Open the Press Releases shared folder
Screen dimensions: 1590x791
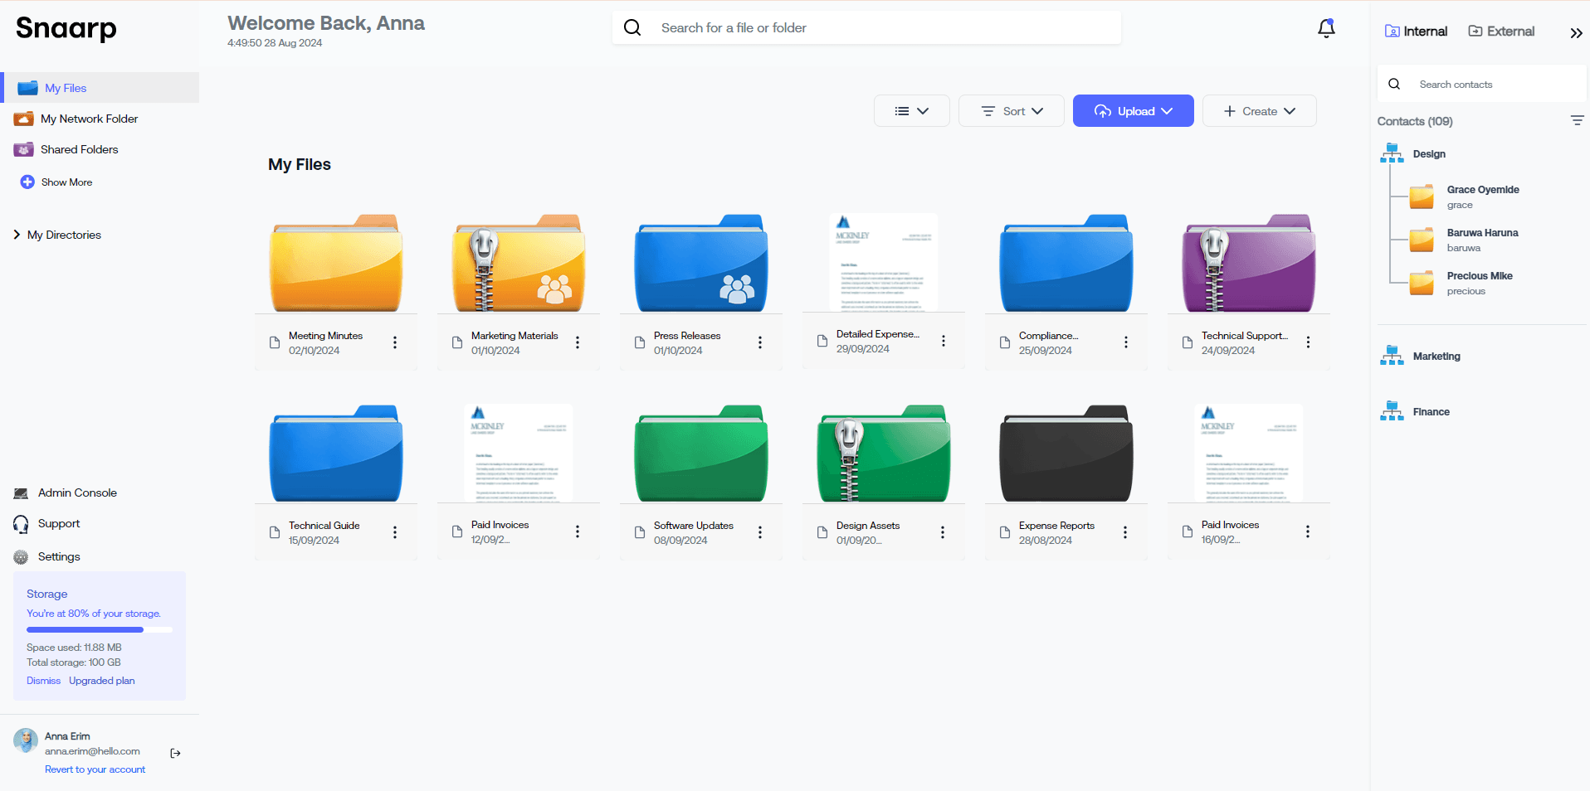[x=701, y=263]
